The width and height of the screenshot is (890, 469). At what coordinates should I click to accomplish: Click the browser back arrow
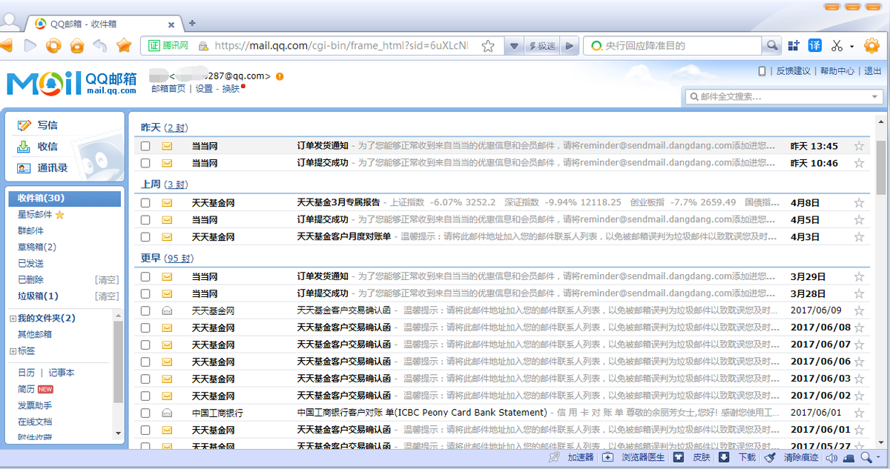coord(5,46)
